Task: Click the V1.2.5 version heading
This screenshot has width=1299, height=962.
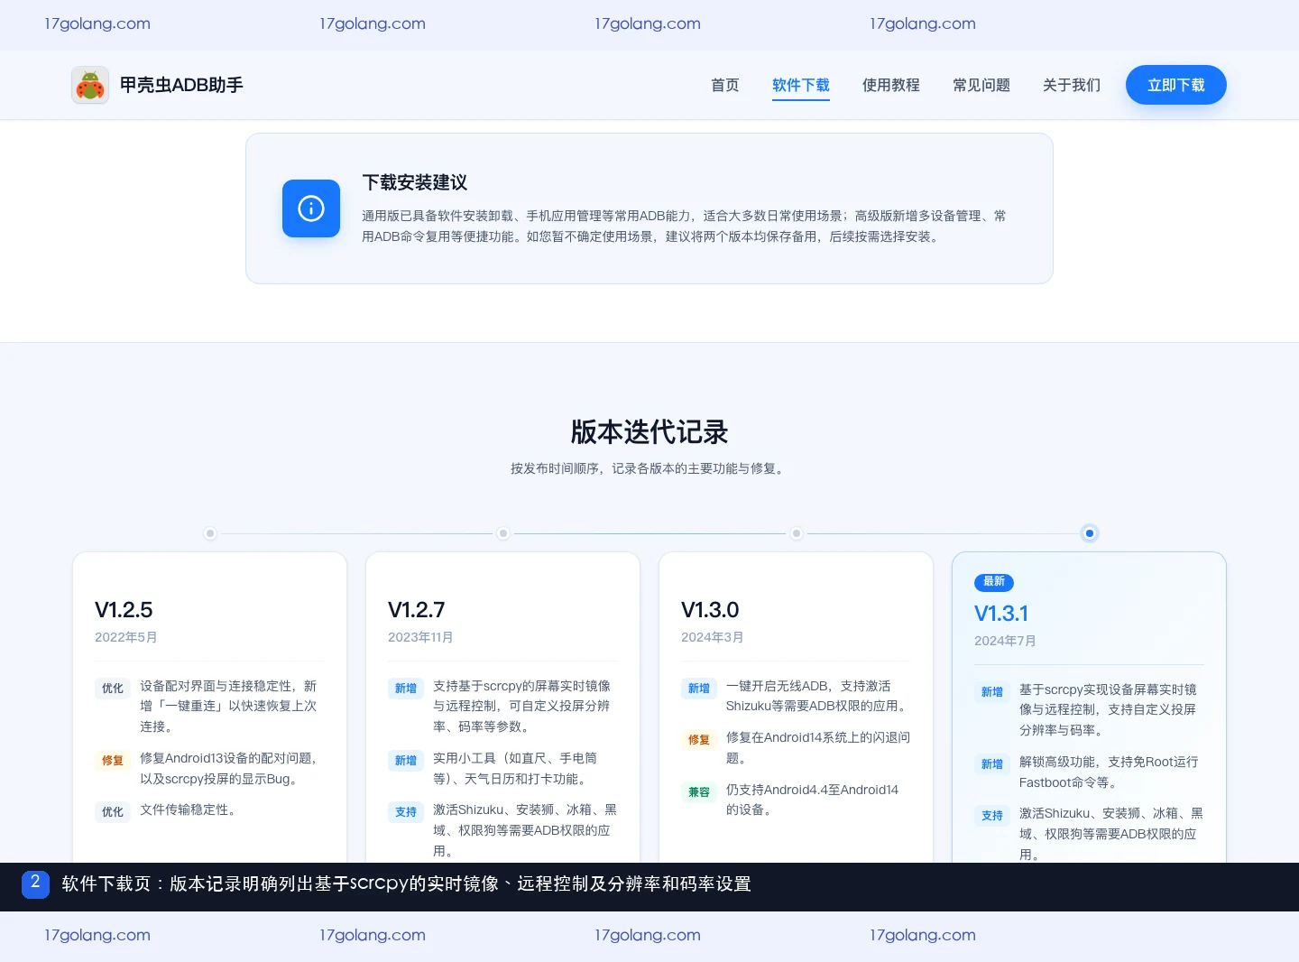Action: click(x=124, y=610)
